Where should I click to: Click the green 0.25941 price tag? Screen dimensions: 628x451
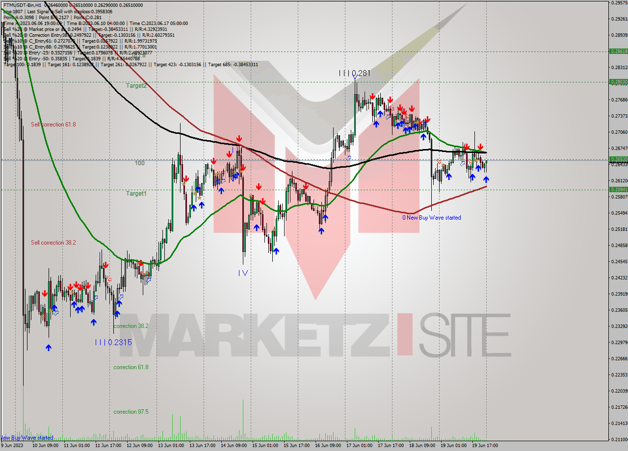pos(618,189)
